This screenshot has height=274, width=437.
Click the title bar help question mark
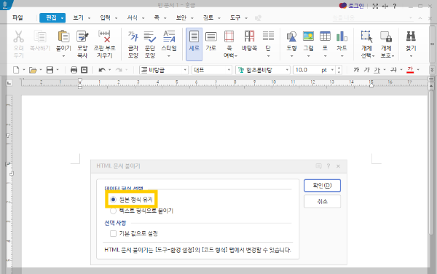(x=394, y=6)
